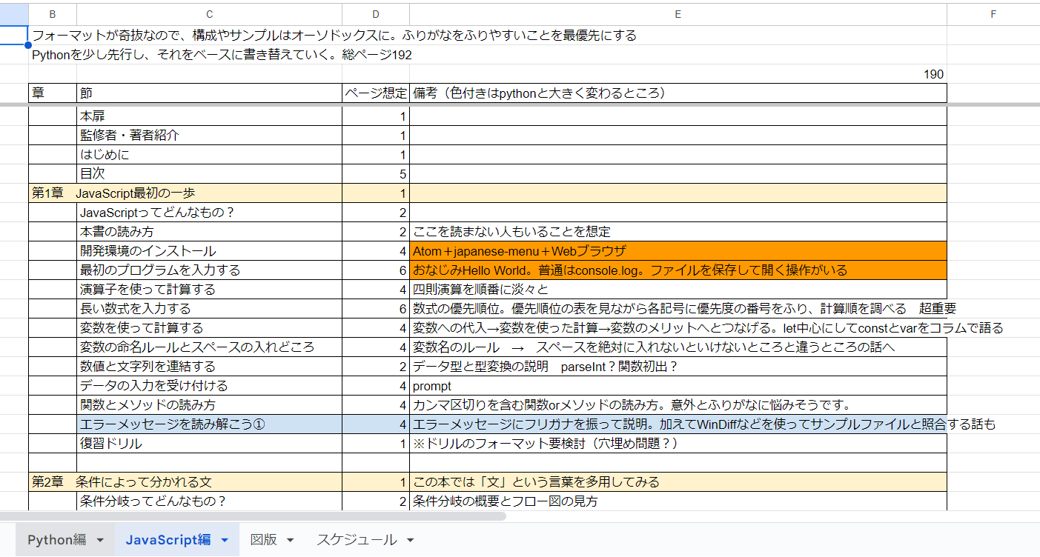This screenshot has height=557, width=1040.
Task: Switch to the スケジュール sheet tab
Action: click(x=356, y=539)
